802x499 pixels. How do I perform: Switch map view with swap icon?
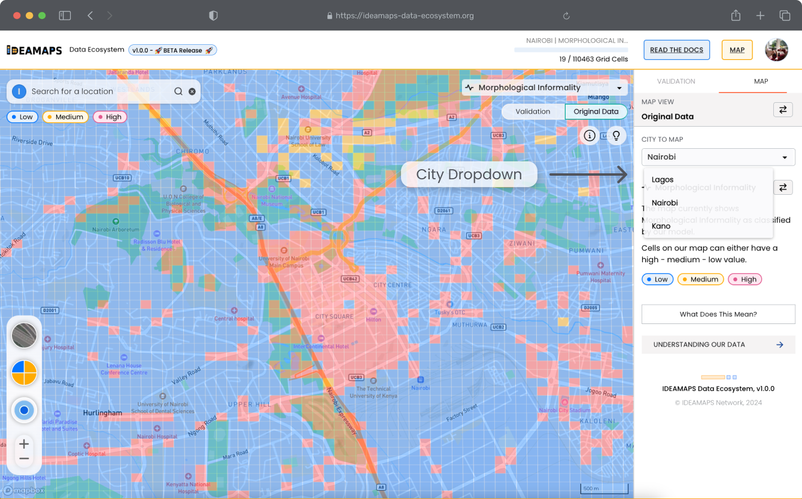(x=783, y=109)
